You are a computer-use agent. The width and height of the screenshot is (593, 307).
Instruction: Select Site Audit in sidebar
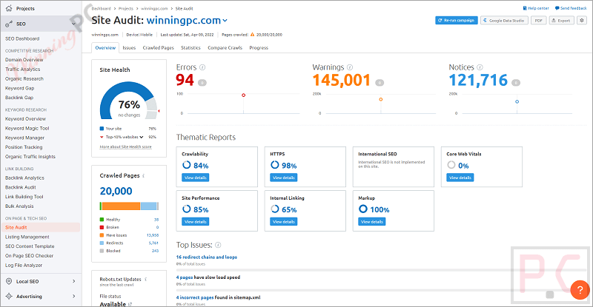click(x=41, y=227)
